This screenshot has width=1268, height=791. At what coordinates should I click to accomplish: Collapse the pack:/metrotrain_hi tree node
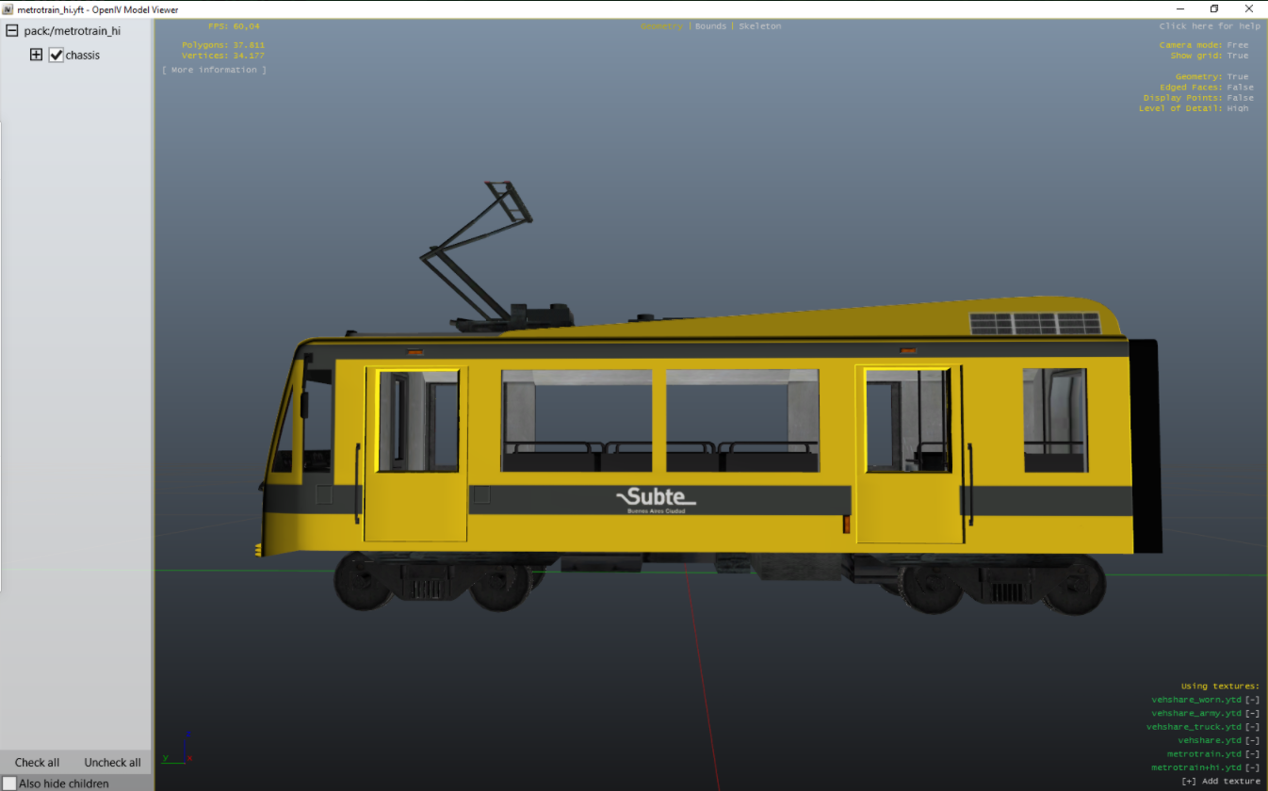coord(12,31)
